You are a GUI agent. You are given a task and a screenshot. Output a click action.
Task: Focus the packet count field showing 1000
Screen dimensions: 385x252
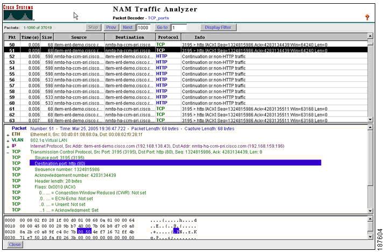143,28
